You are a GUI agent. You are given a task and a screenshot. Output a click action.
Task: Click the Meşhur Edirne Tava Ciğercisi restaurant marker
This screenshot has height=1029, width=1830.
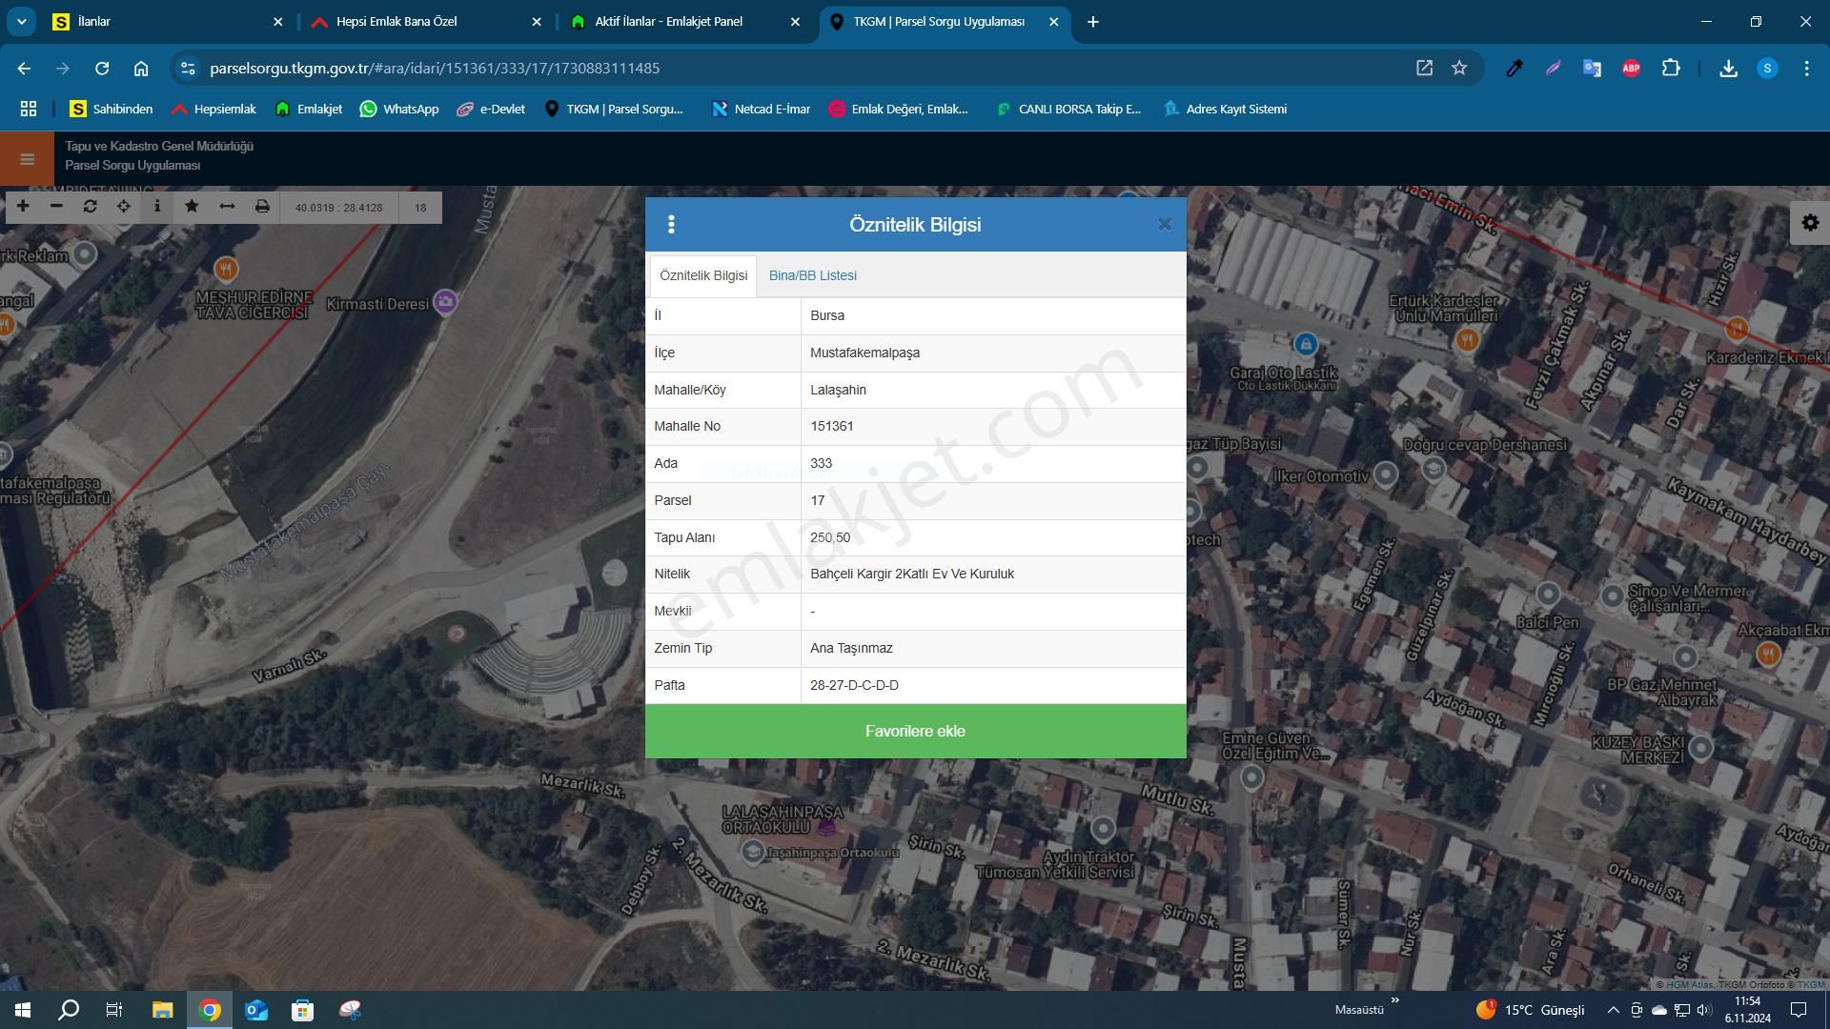coord(226,269)
